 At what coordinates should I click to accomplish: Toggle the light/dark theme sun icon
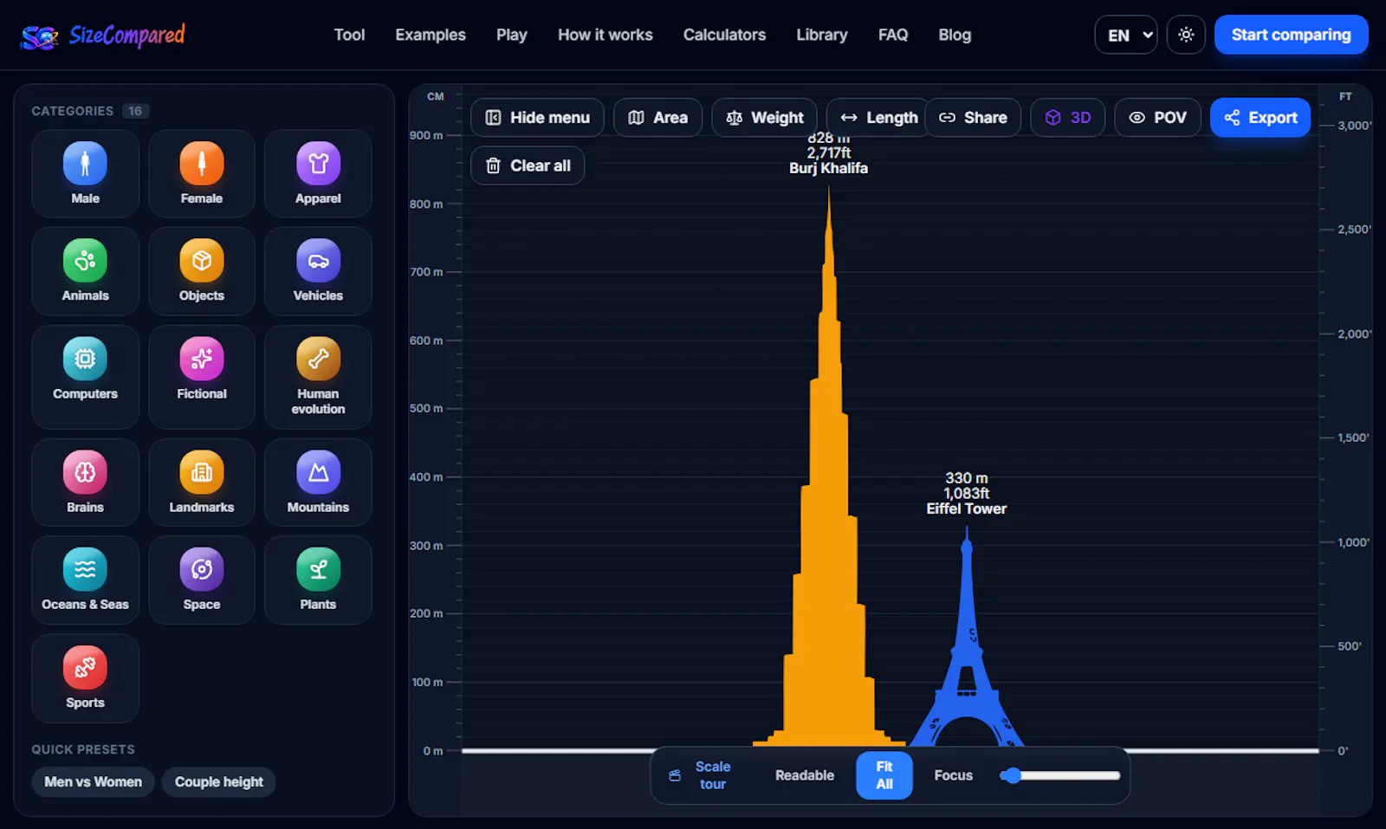click(x=1186, y=35)
